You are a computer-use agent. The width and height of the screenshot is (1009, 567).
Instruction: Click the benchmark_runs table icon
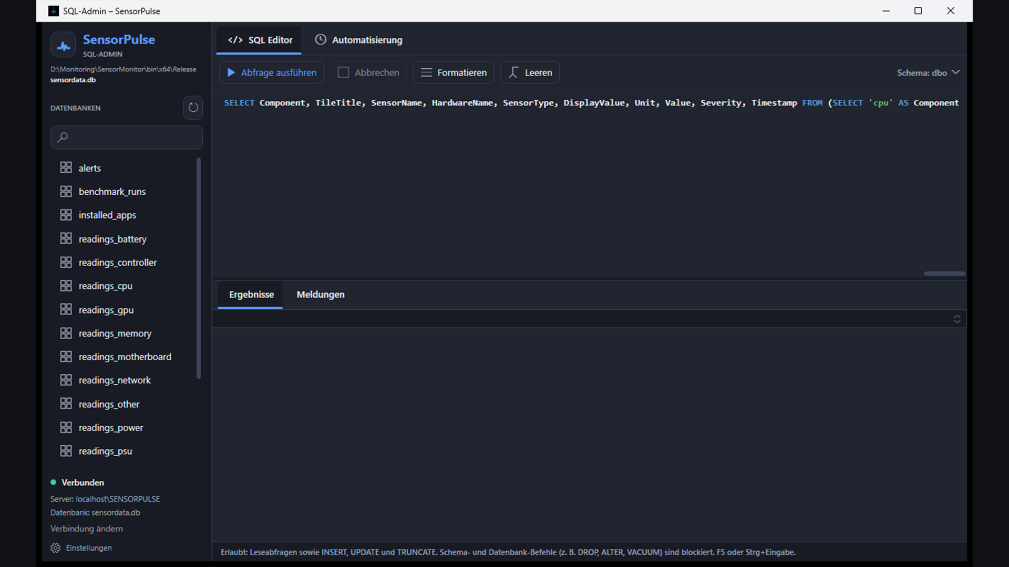[x=66, y=191]
